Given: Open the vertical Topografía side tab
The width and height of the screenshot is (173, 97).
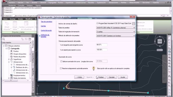Looking at the screenshot, I should [33, 72].
